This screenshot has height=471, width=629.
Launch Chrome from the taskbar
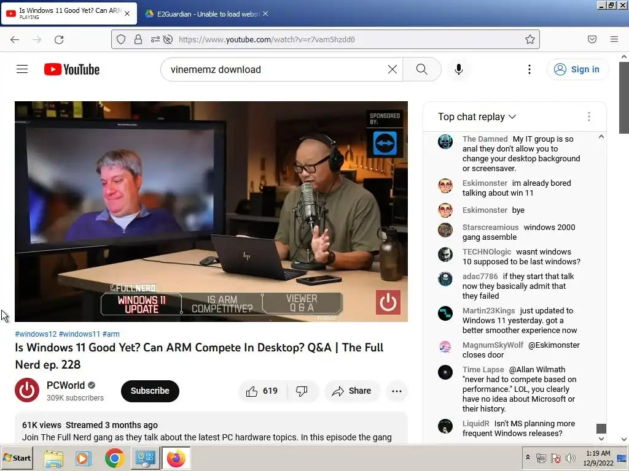(114, 458)
